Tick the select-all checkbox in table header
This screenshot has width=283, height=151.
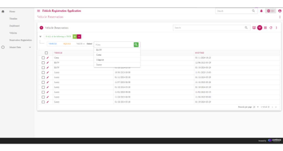coord(46,53)
